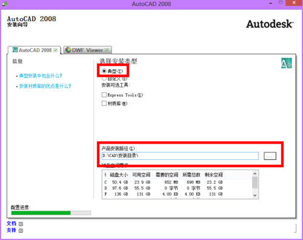Image resolution: width=303 pixels, height=240 pixels.
Task: Switch to the AutoCAD 2008 tab
Action: pyautogui.click(x=35, y=50)
